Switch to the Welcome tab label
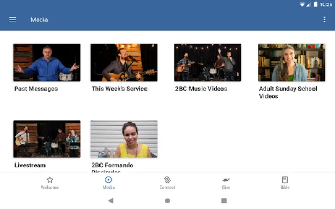335x209 pixels. pyautogui.click(x=50, y=188)
